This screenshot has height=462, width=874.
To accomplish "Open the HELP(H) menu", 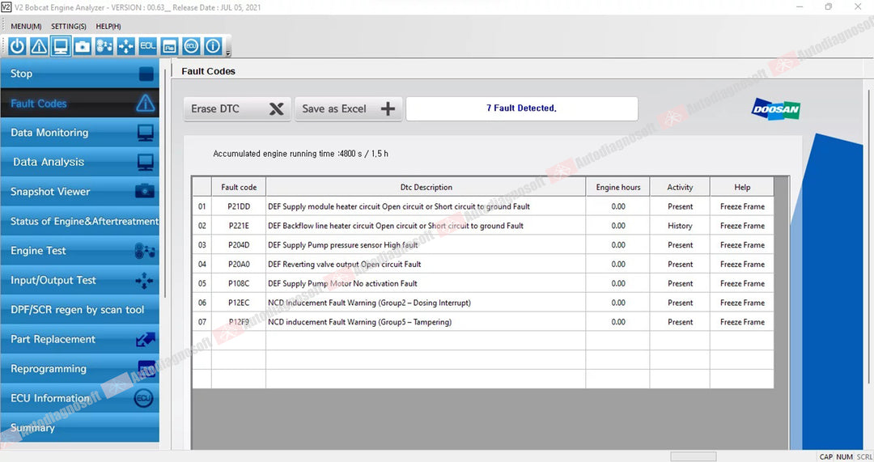I will (108, 26).
